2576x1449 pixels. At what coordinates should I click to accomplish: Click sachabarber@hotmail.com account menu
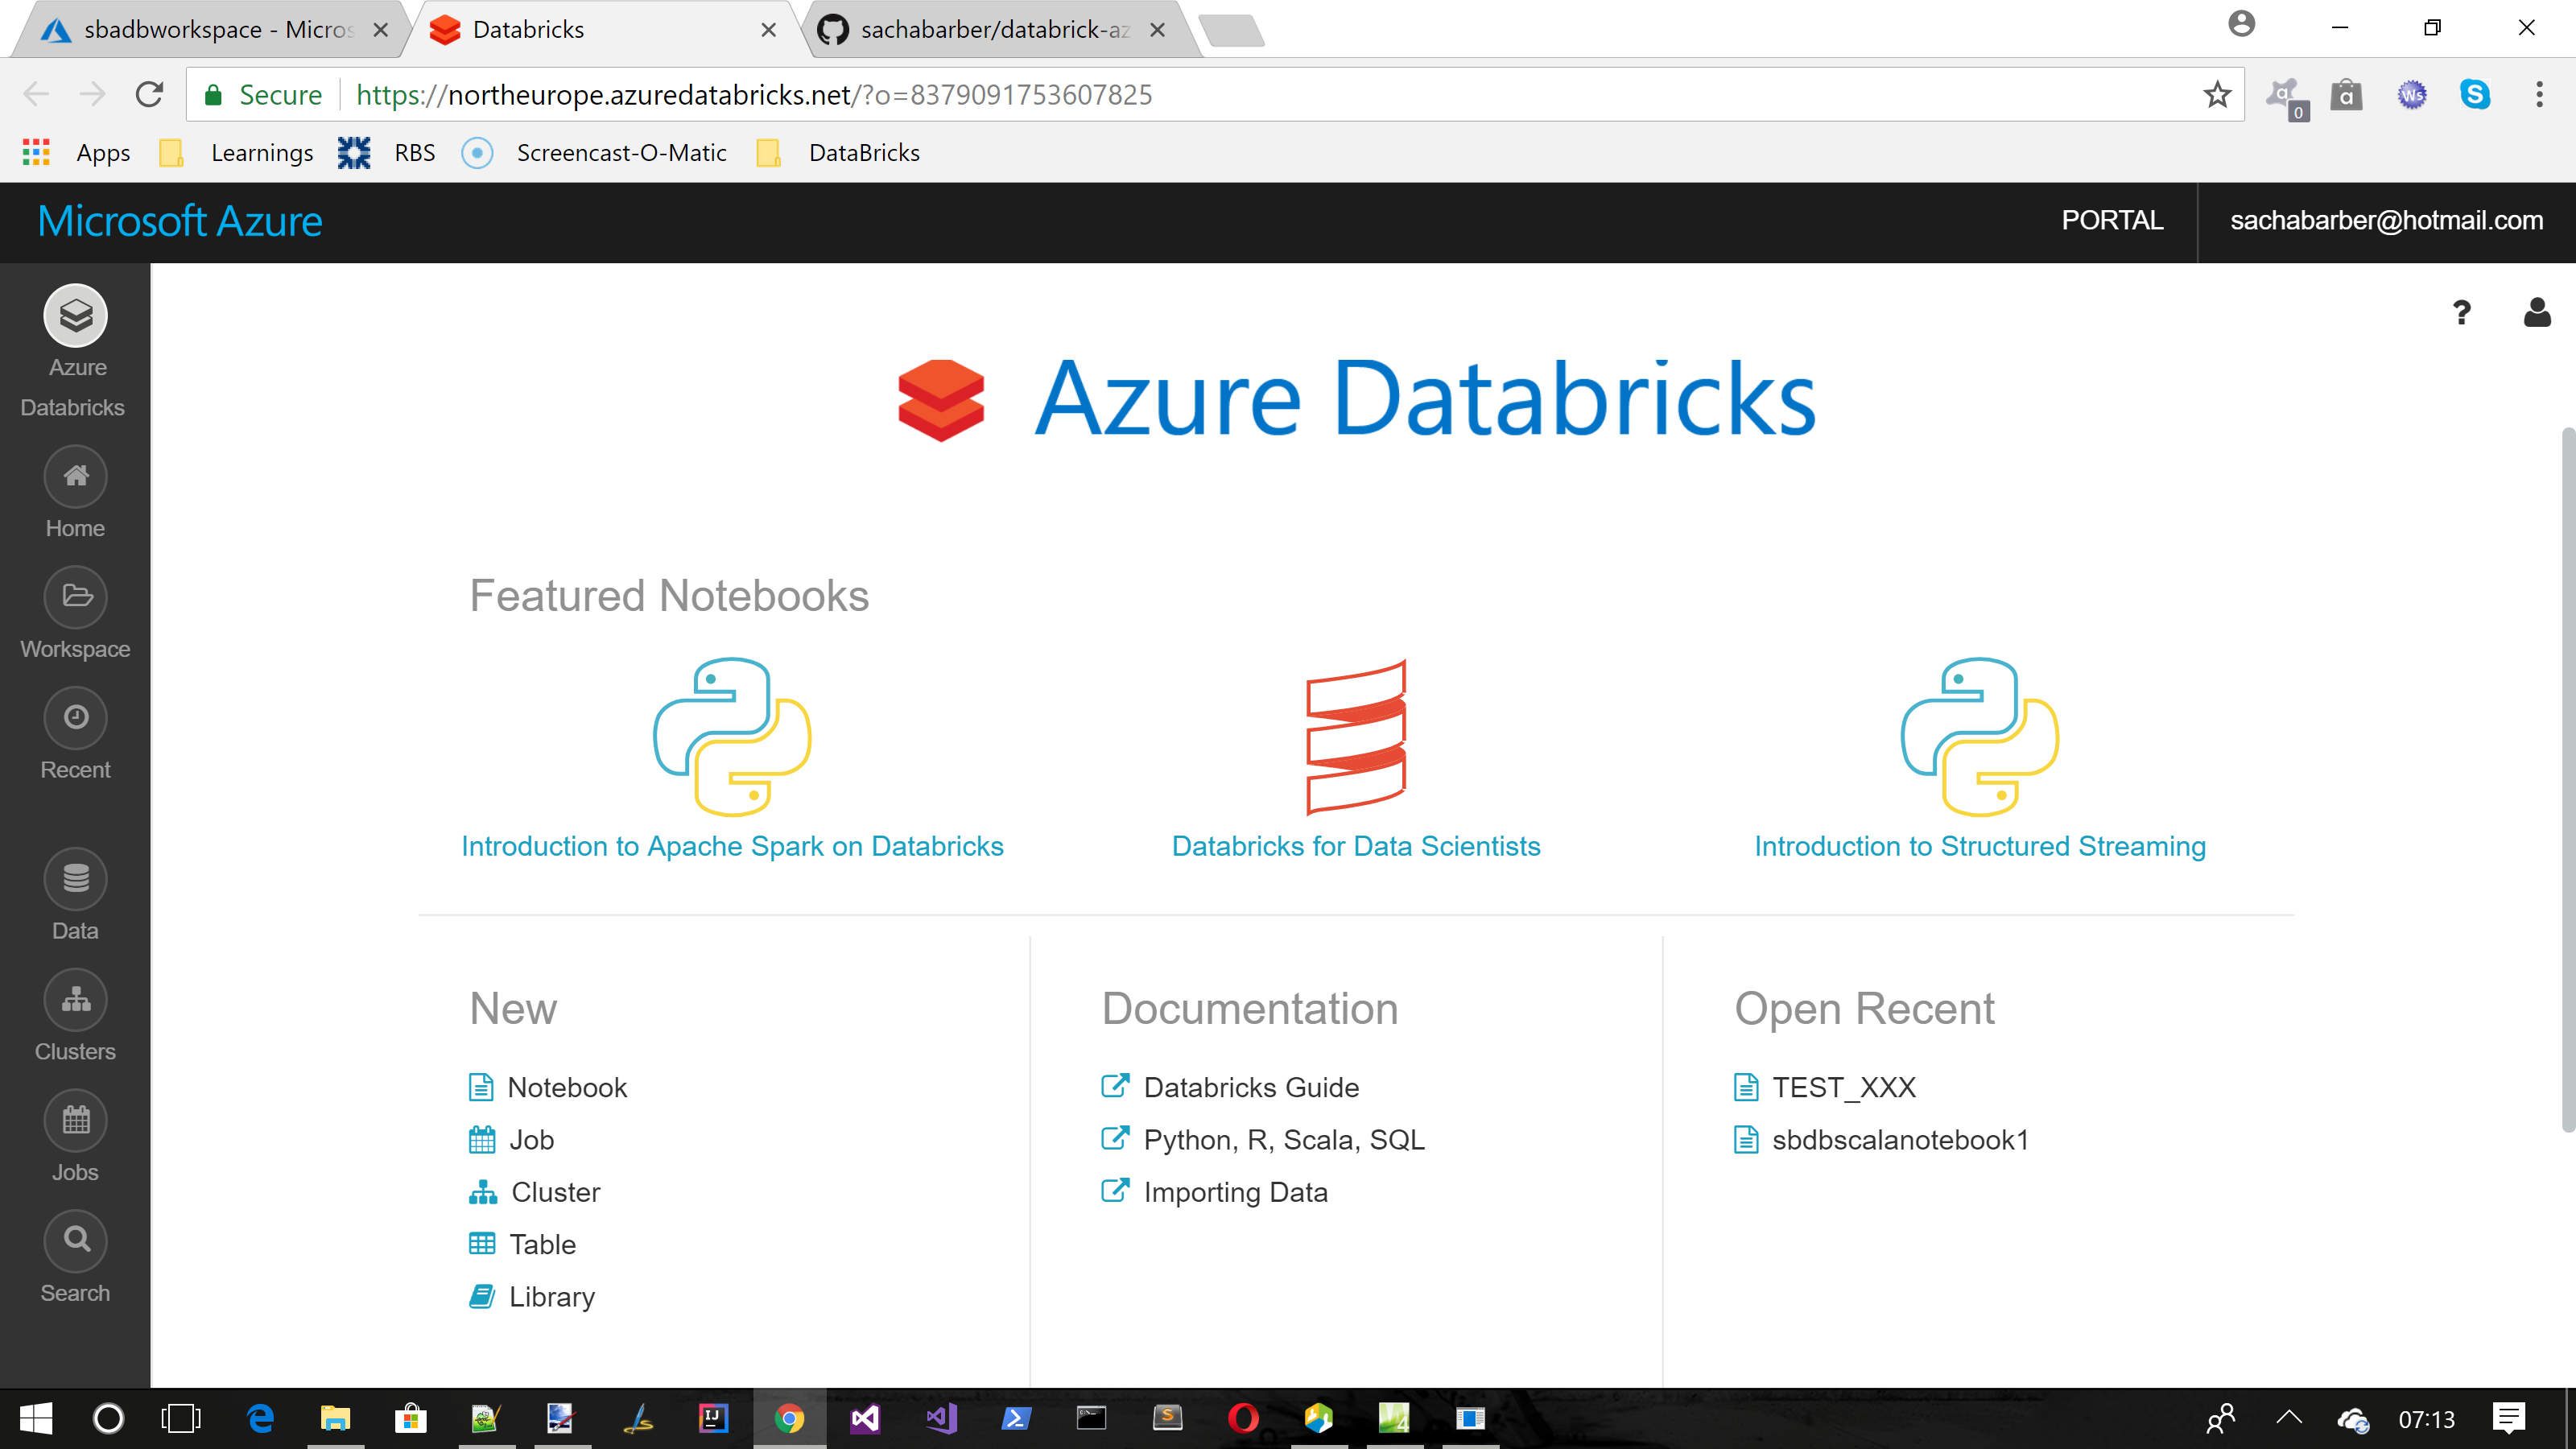[x=2386, y=220]
